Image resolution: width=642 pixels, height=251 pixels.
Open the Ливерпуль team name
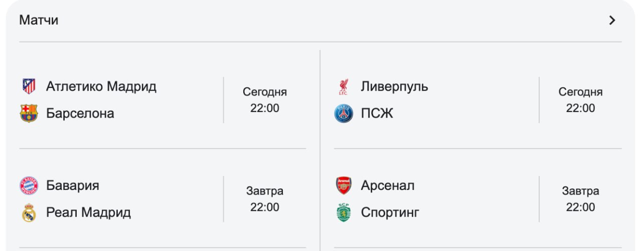[x=394, y=86]
